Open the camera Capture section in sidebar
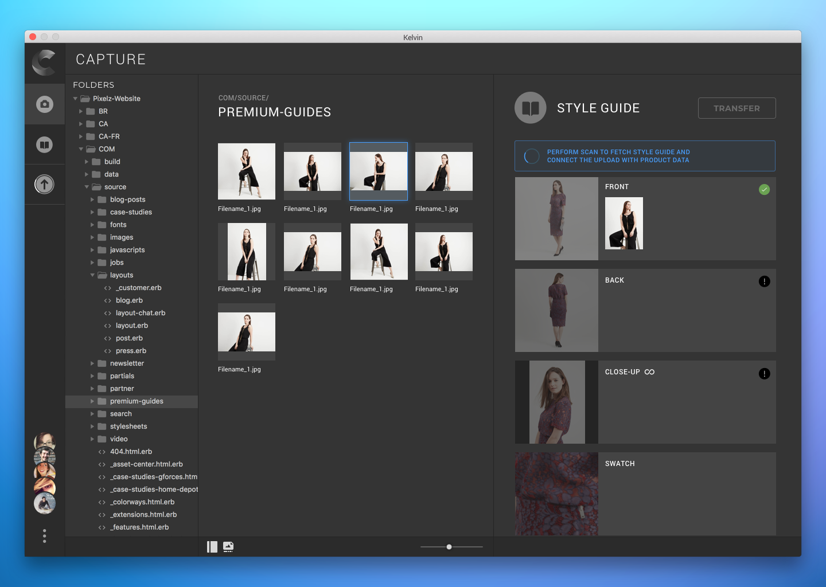The width and height of the screenshot is (826, 587). point(45,104)
